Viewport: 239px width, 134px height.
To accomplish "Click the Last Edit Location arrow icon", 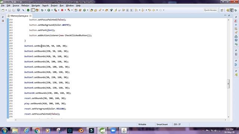I will (150, 10).
